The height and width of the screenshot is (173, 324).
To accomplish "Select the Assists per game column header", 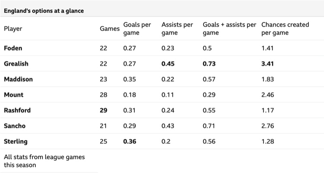I will pyautogui.click(x=177, y=29).
